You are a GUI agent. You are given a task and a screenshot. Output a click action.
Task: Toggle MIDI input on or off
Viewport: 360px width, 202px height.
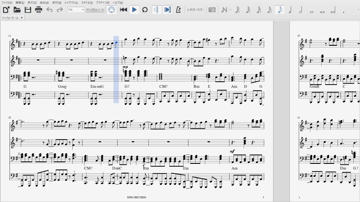click(x=112, y=10)
